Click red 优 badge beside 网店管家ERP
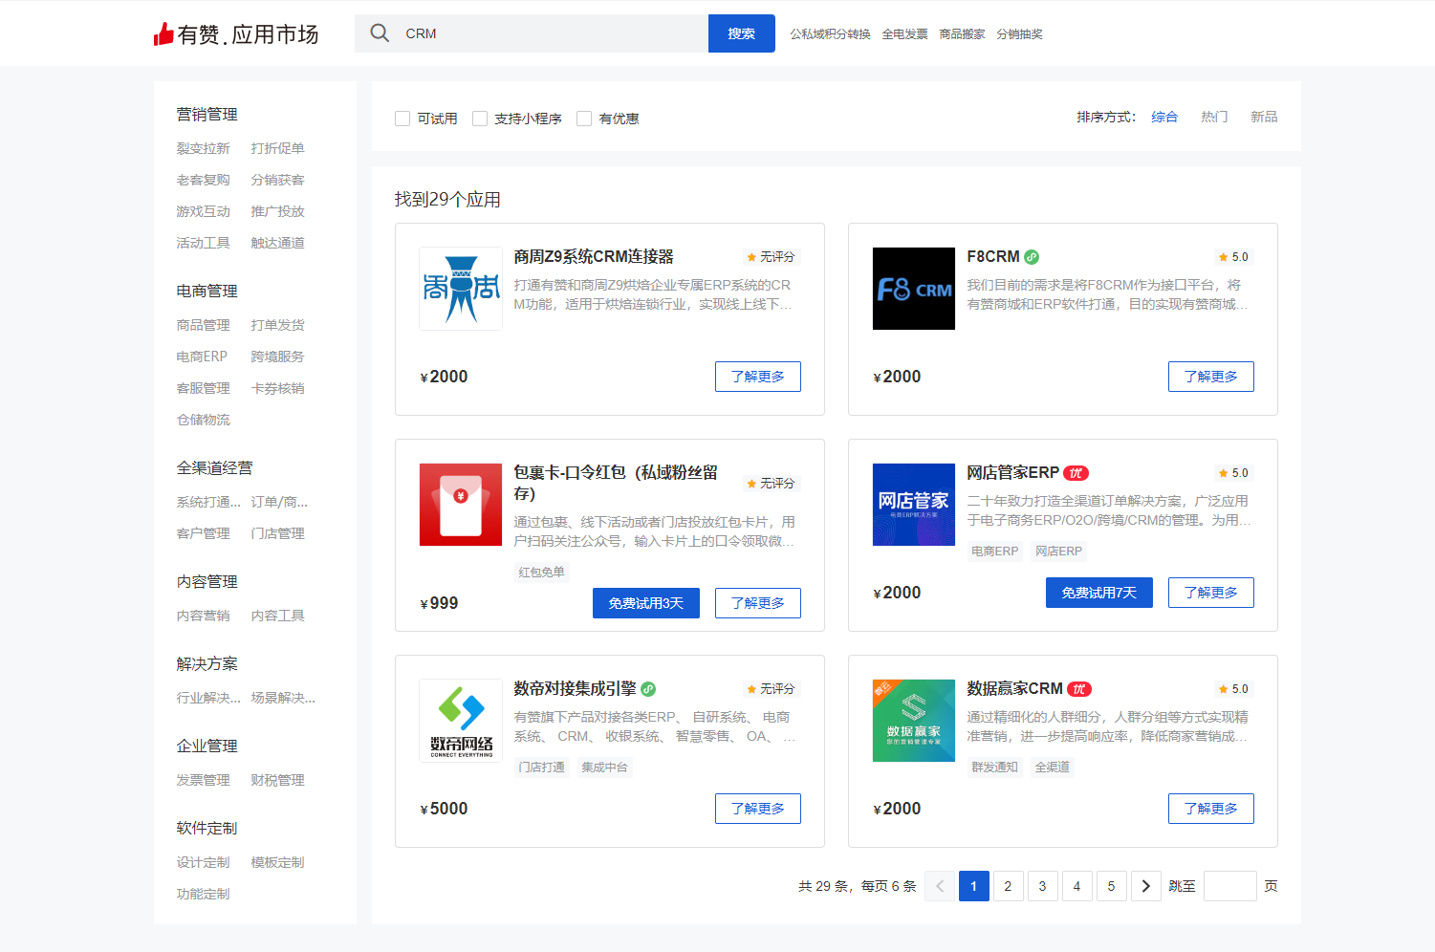 [x=1076, y=473]
